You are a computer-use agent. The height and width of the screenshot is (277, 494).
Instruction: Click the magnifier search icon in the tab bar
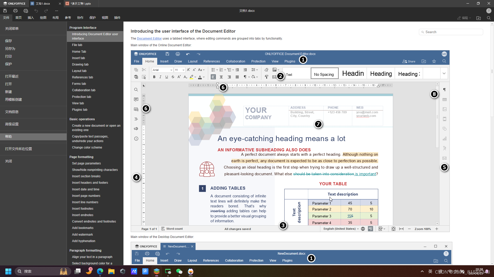[x=489, y=18]
